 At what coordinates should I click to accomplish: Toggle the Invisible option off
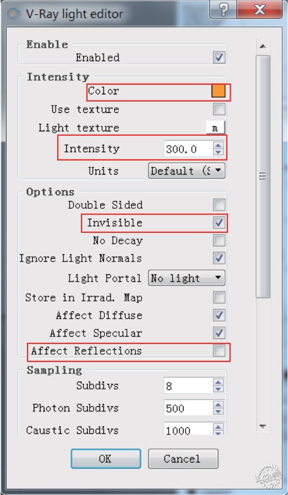pyautogui.click(x=219, y=223)
